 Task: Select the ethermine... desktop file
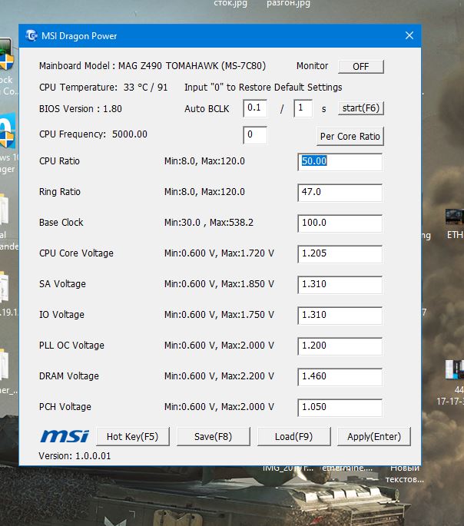coord(347,468)
